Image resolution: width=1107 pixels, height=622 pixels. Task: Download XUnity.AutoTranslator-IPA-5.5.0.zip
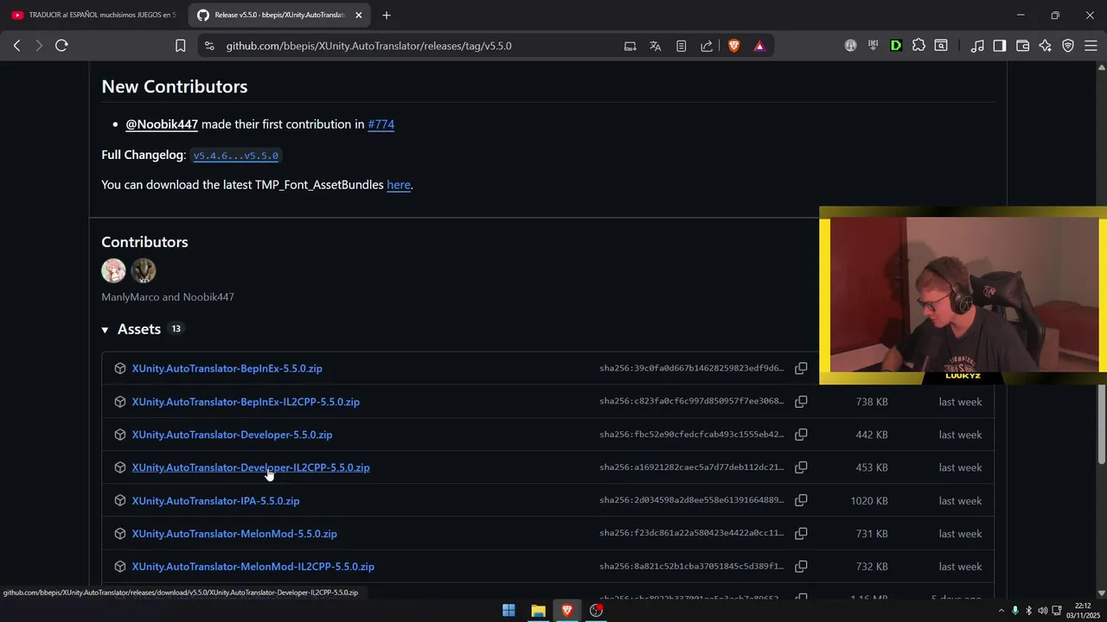pos(215,501)
